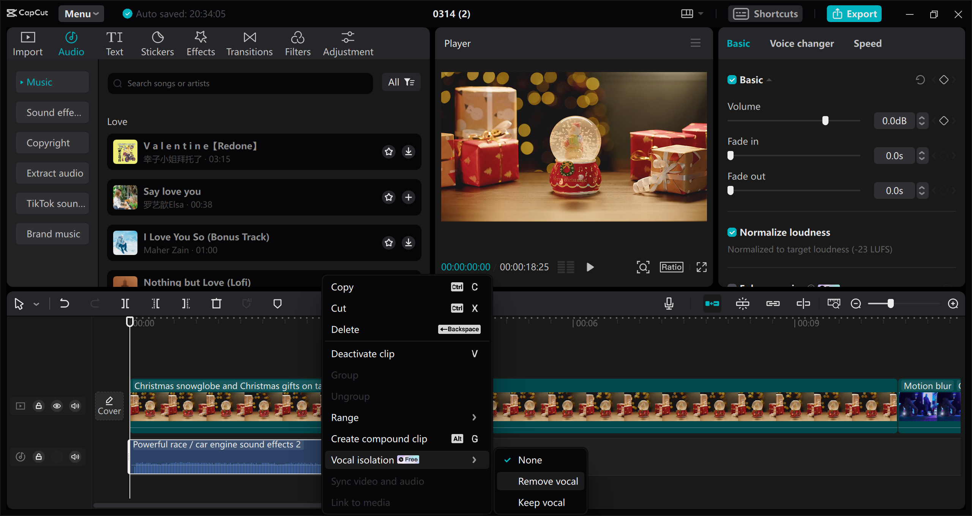Mute the video track
The height and width of the screenshot is (516, 972).
click(75, 406)
